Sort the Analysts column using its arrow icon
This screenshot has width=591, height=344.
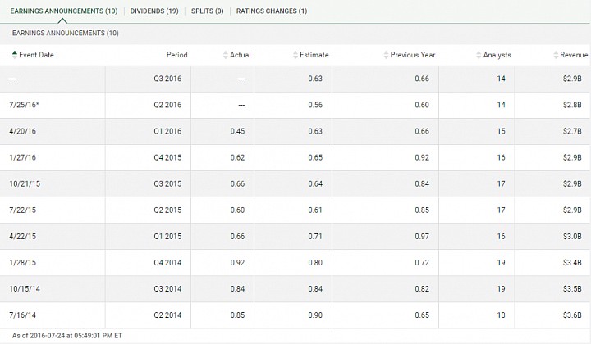tap(479, 55)
